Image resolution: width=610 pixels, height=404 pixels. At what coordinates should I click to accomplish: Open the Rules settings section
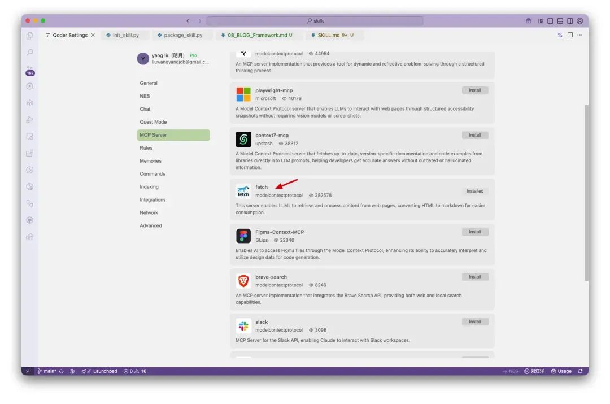tap(173, 148)
